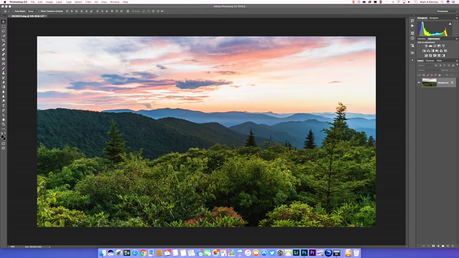The image size is (459, 258).
Task: Open Finder from the Dock
Action: (103, 253)
